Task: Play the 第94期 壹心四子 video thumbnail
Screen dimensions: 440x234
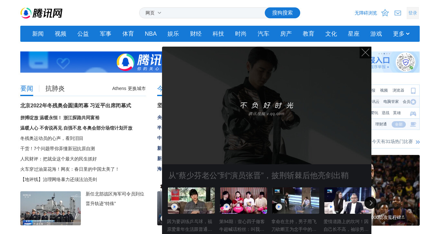Action: click(244, 201)
